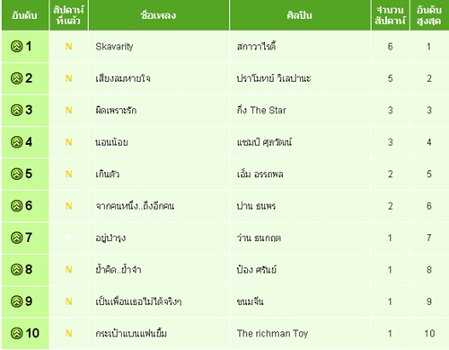The image size is (449, 350).
Task: Open the song กระเป๋าแบนแฟนยิ้ม
Action: [x=131, y=334]
